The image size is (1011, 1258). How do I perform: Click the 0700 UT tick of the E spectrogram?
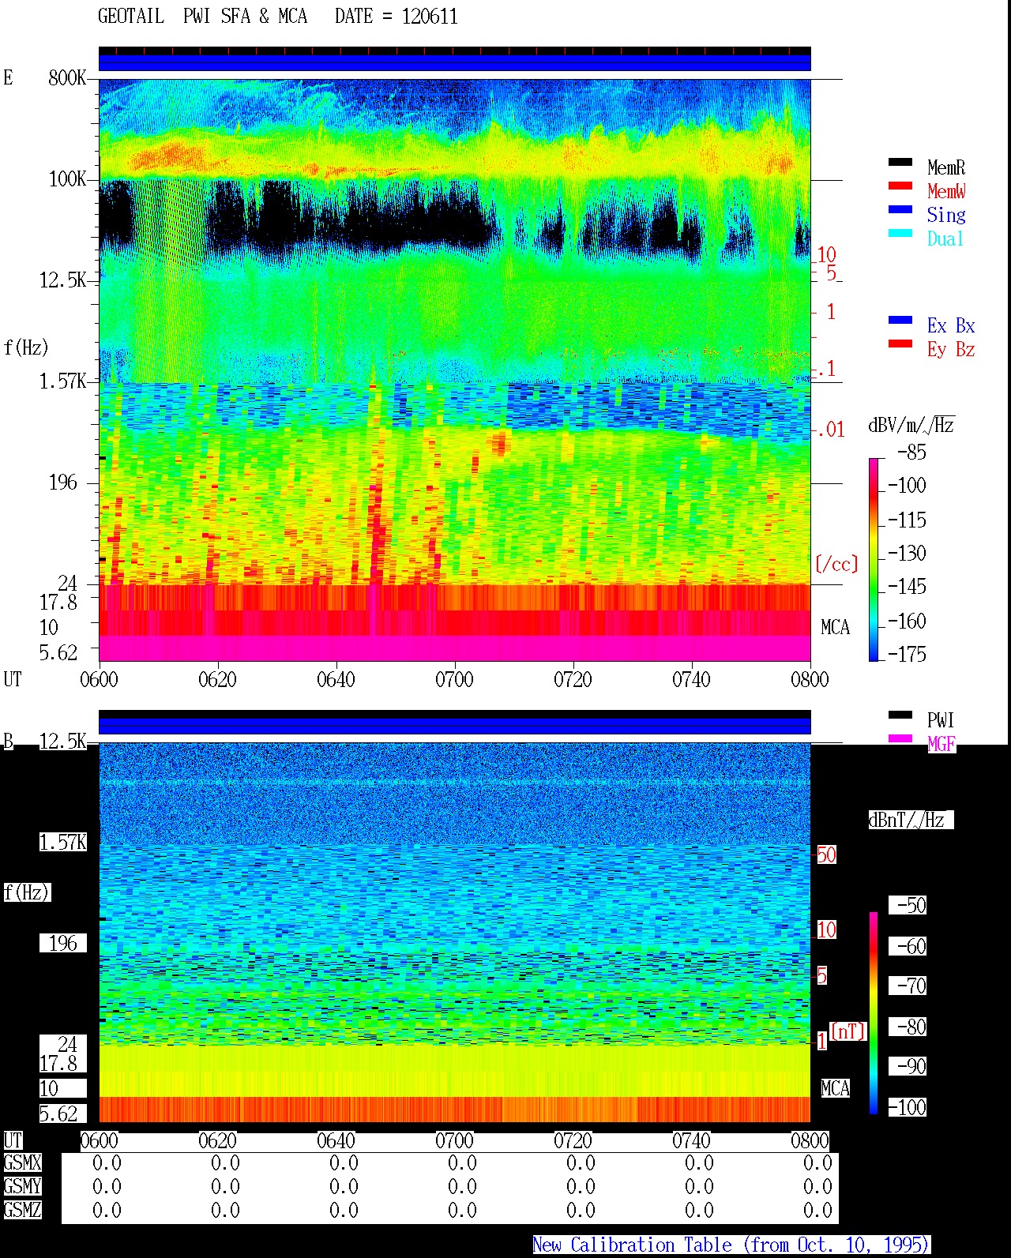[x=454, y=679]
